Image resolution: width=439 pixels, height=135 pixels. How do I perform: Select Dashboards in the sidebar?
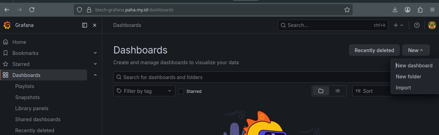(44, 75)
